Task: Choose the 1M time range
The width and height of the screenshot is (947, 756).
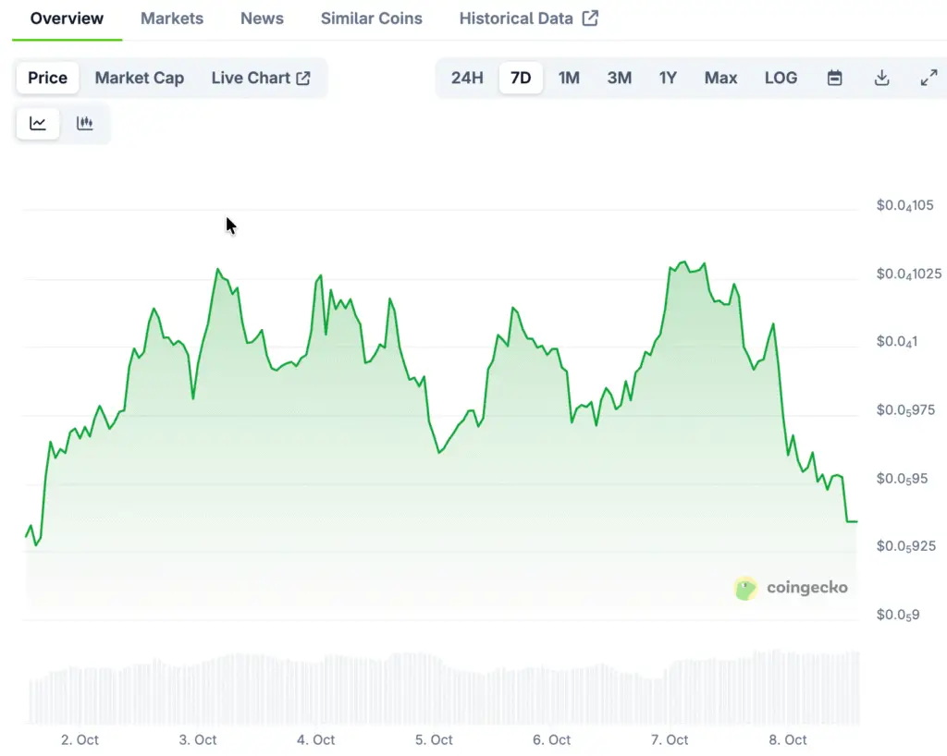Action: click(x=569, y=79)
